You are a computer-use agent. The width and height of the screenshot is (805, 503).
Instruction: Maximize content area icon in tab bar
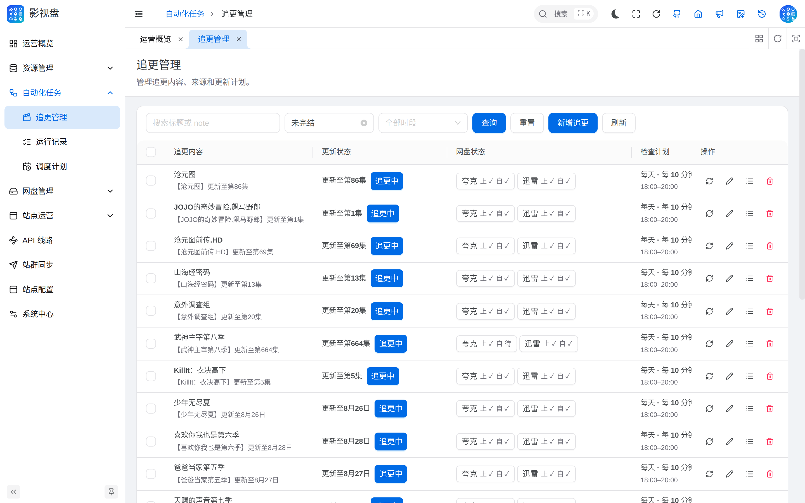click(x=796, y=39)
